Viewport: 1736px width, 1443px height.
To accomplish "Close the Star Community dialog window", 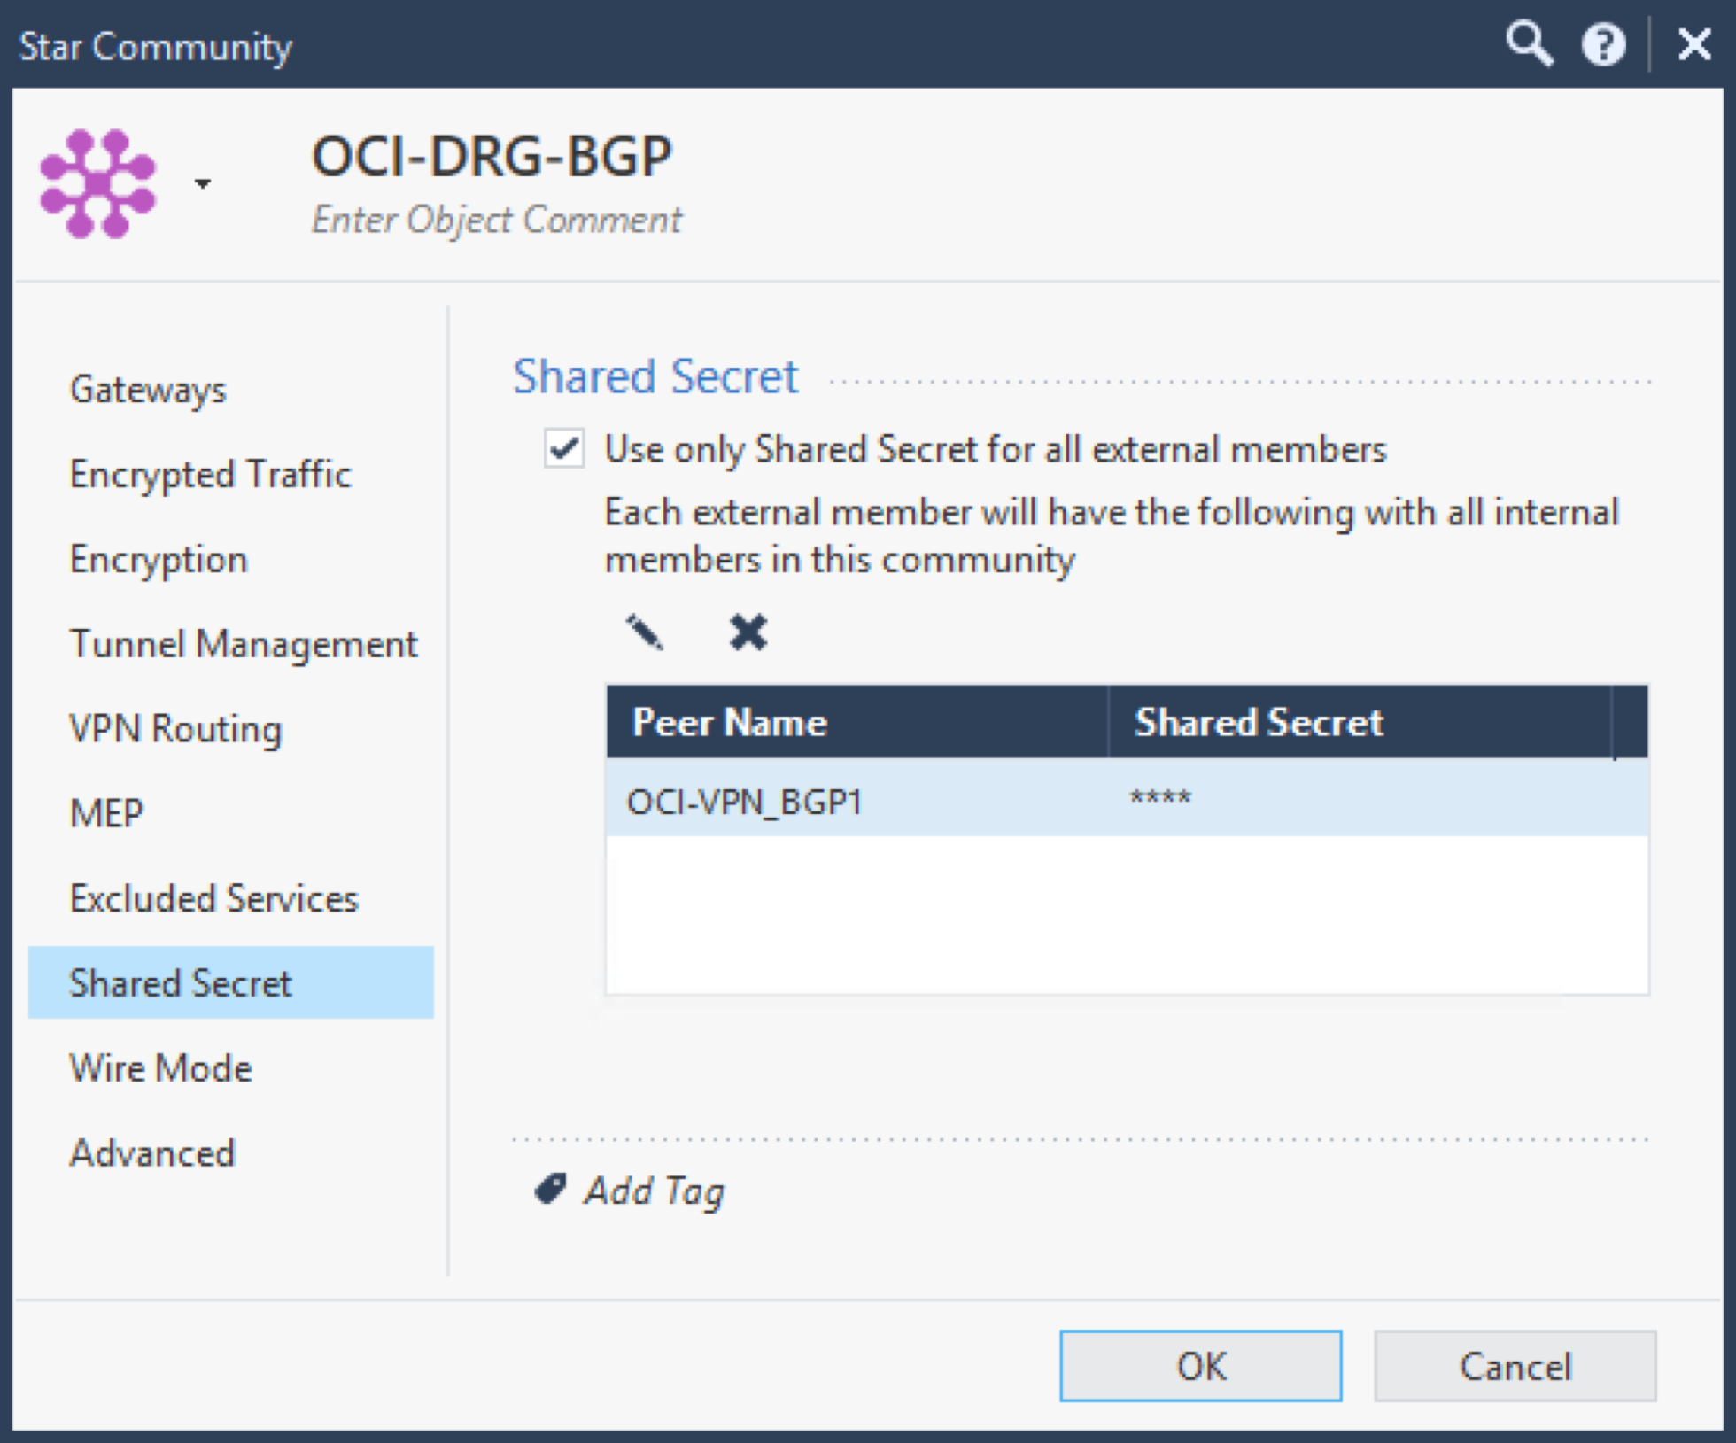I will click(x=1693, y=44).
